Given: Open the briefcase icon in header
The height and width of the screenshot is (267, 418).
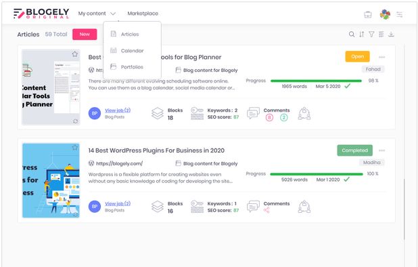Looking at the screenshot, I should click(368, 14).
